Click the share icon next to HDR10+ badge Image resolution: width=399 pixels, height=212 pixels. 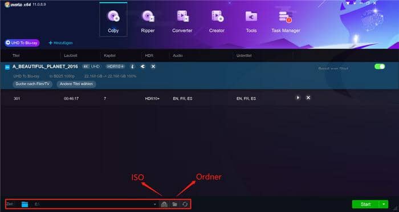(142, 67)
